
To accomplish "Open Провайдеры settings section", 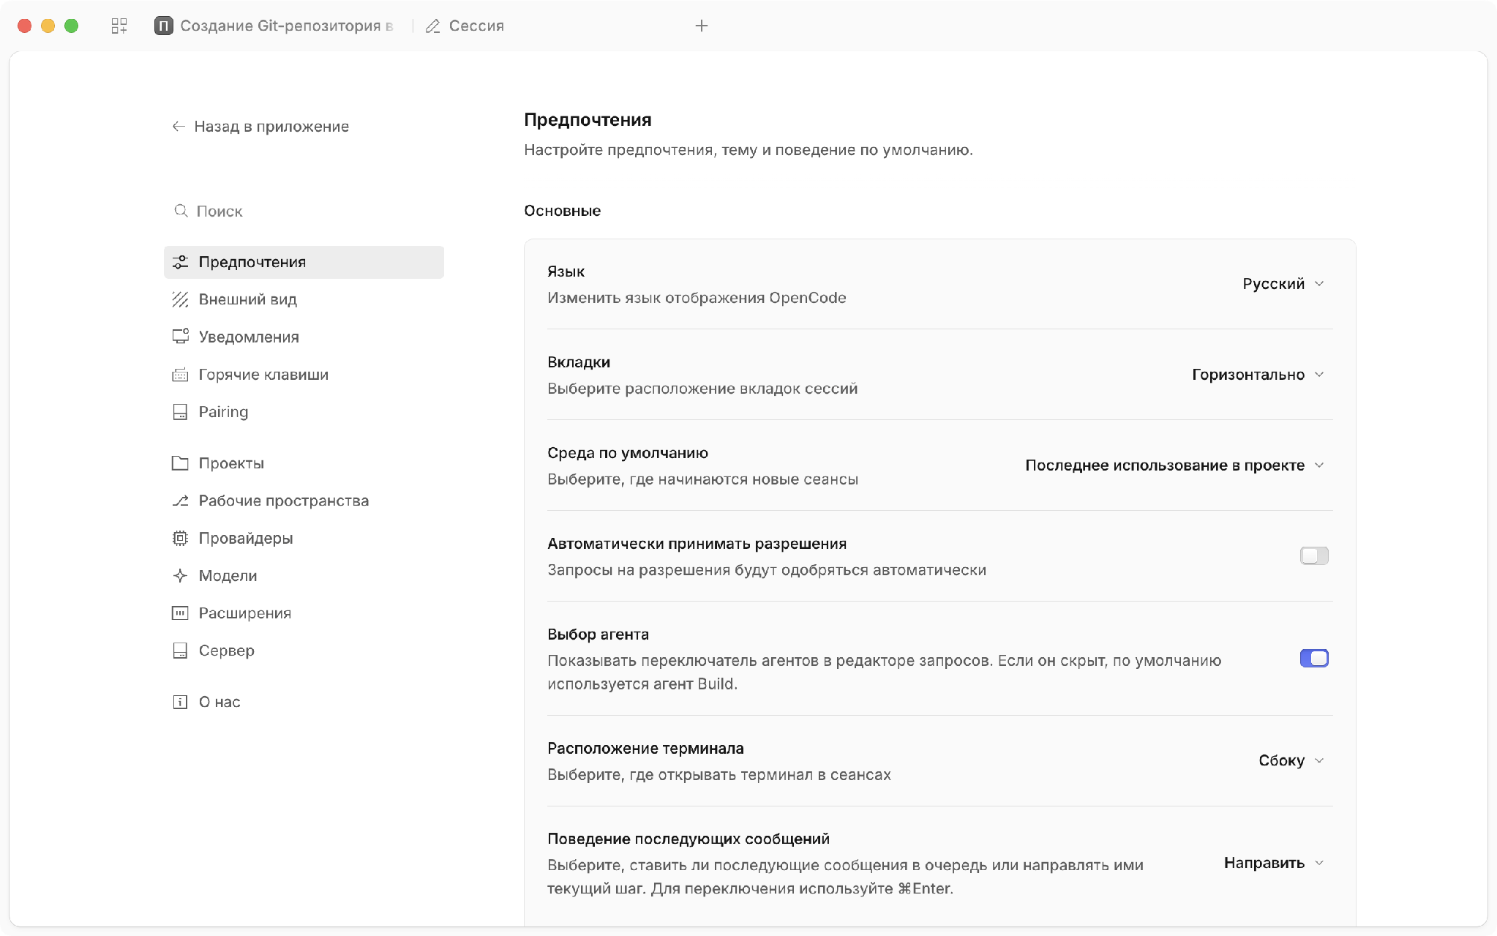I will [x=304, y=539].
